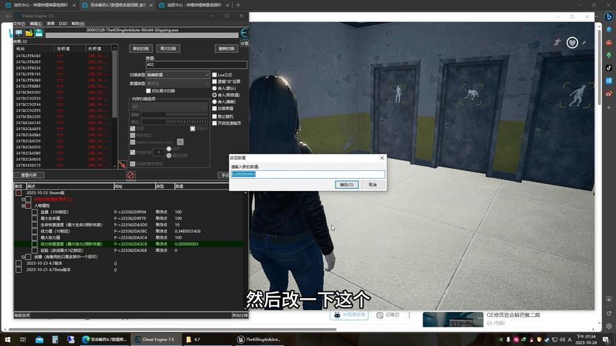The height and width of the screenshot is (346, 616).
Task: Click the results list vertical scrollbar
Action: click(115, 84)
